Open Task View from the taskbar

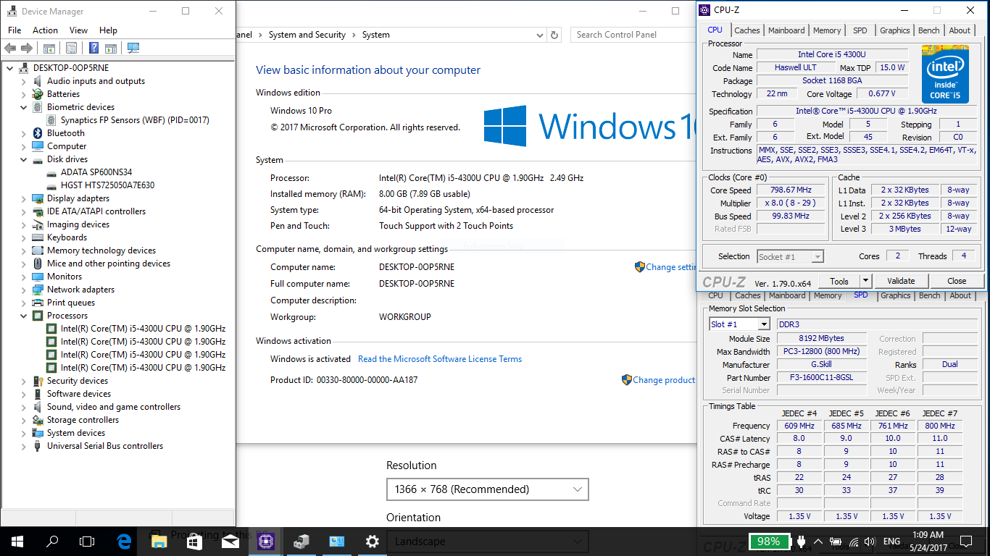click(x=87, y=541)
